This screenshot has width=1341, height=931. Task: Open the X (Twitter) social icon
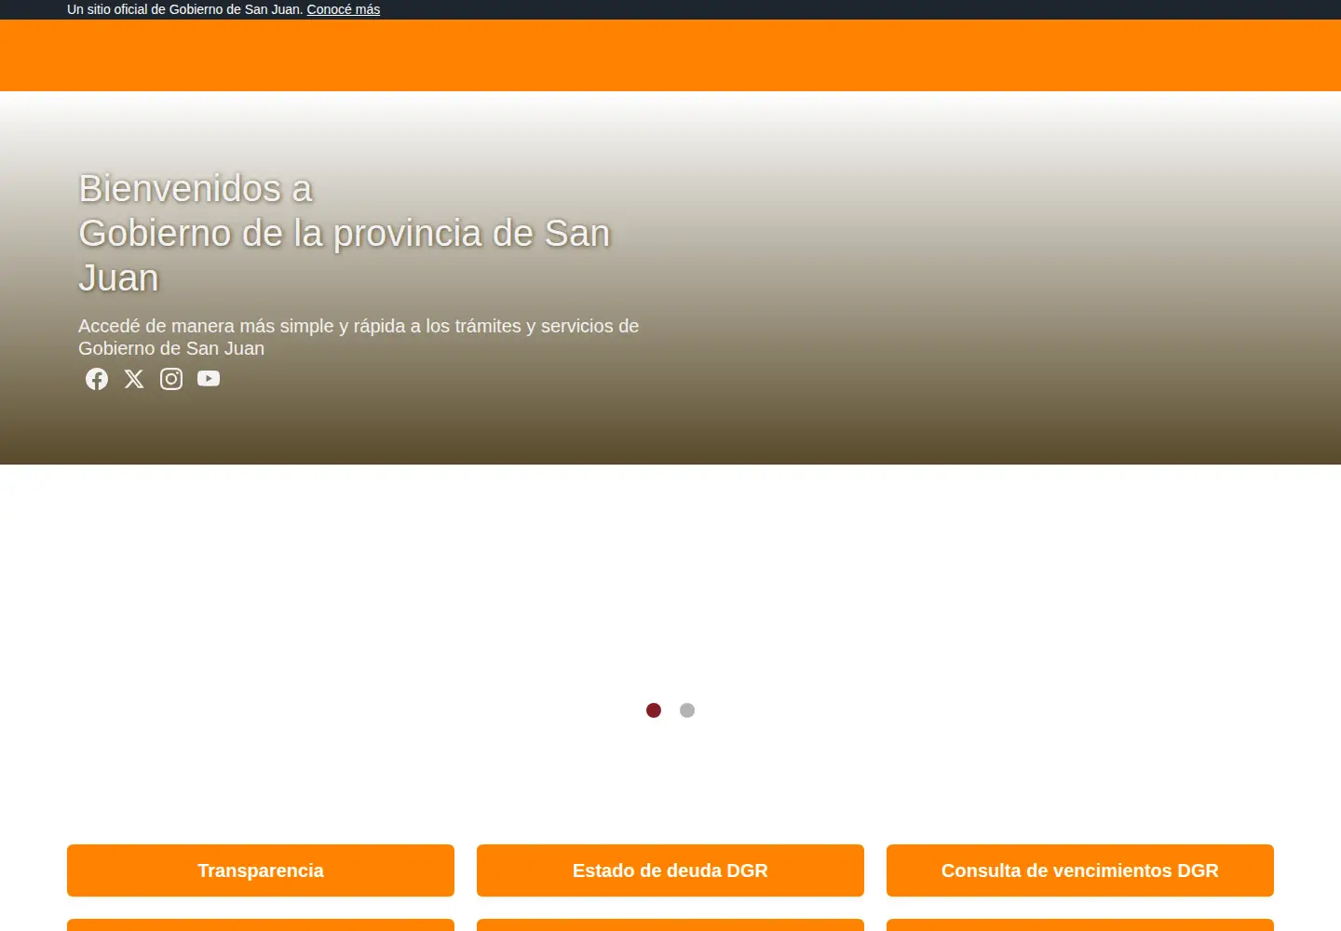(134, 379)
